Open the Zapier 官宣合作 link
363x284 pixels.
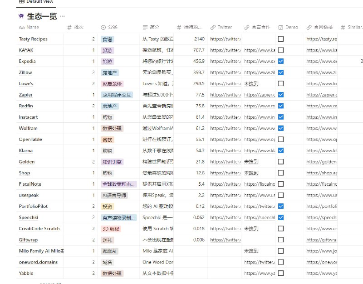point(259,95)
